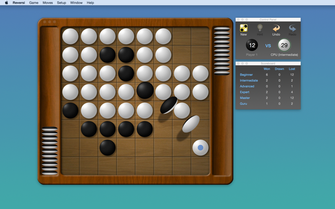This screenshot has width=335, height=209.
Task: Select the Intermediate row in Scoreboard
Action: (x=268, y=80)
